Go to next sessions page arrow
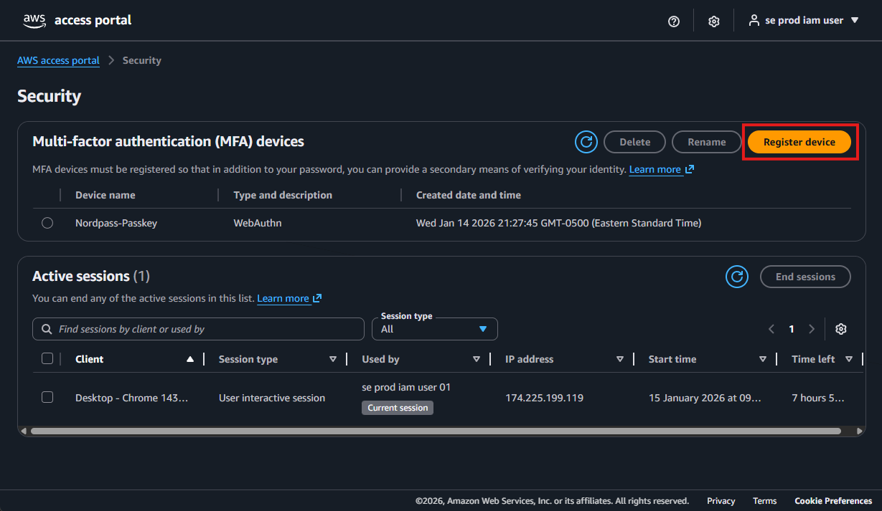 (812, 329)
